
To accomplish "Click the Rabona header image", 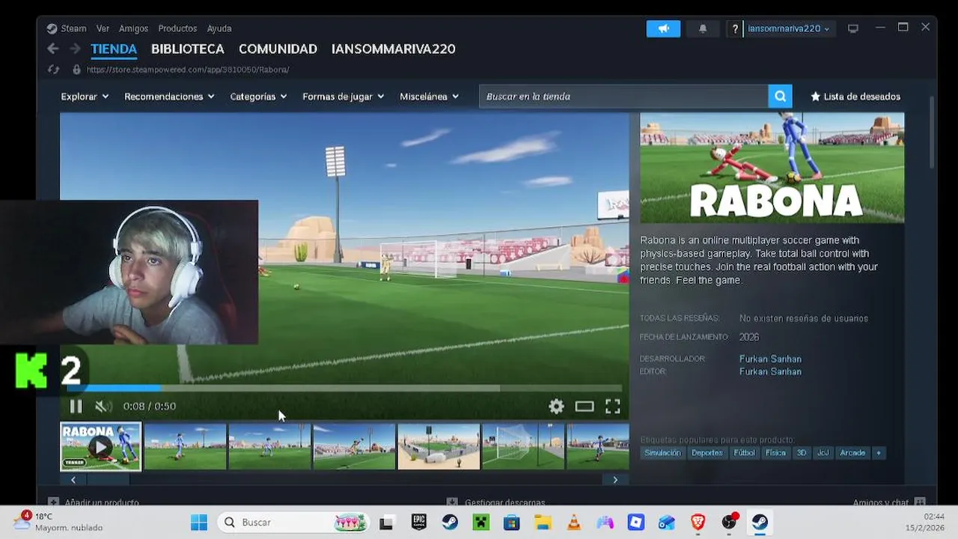I will tap(772, 168).
